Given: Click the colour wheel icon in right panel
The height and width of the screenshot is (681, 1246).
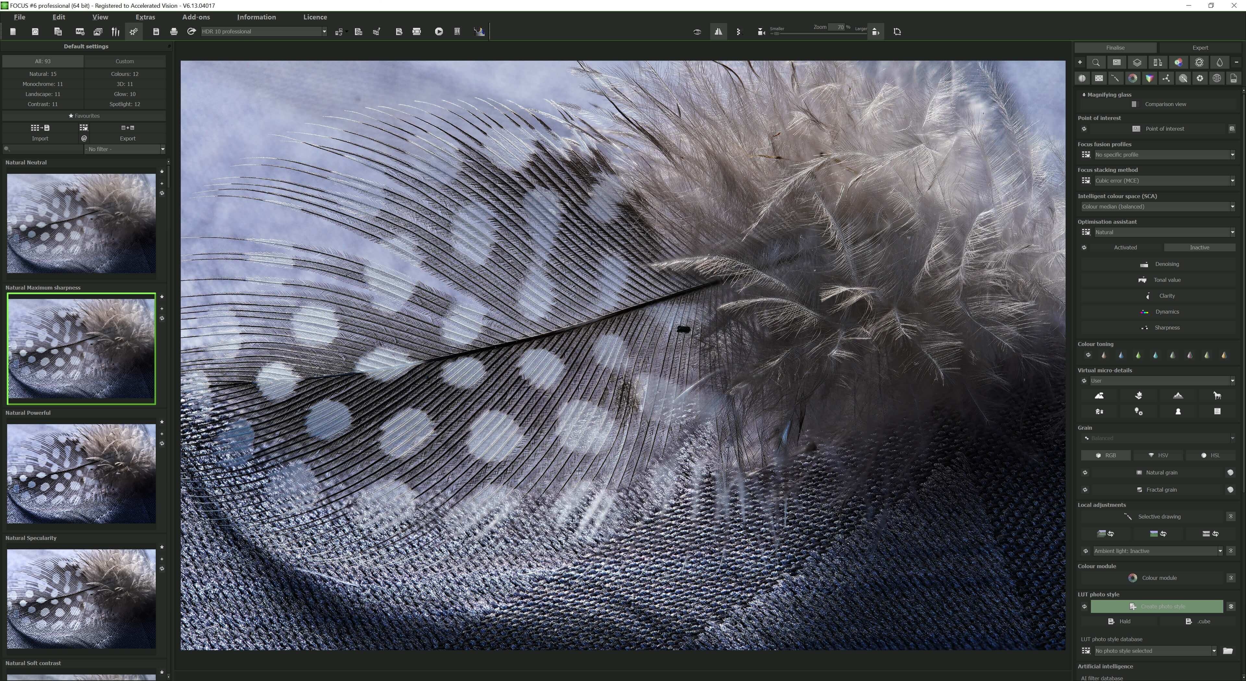Looking at the screenshot, I should [x=1132, y=78].
